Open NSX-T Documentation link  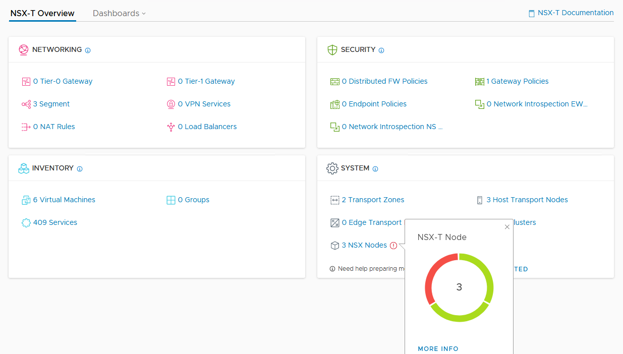coord(571,13)
